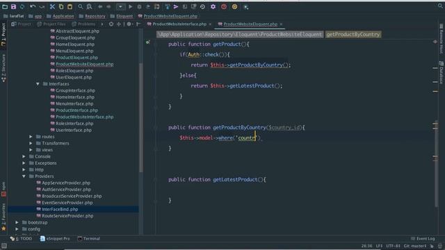Image resolution: width=445 pixels, height=250 pixels.
Task: Click Application breadcrumb folder
Action: pyautogui.click(x=60, y=16)
